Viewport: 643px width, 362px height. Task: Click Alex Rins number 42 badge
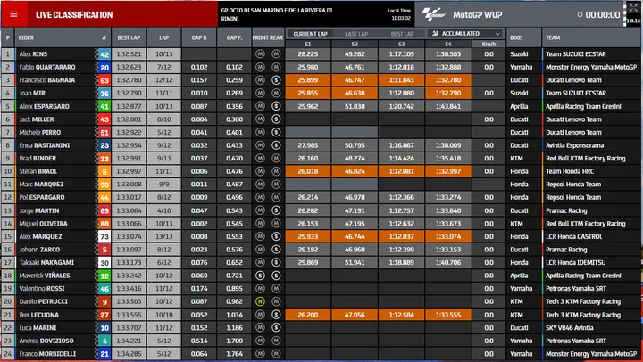tap(104, 54)
